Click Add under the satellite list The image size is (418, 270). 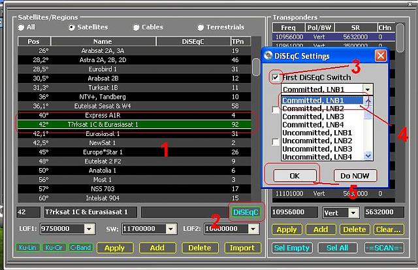click(x=157, y=248)
